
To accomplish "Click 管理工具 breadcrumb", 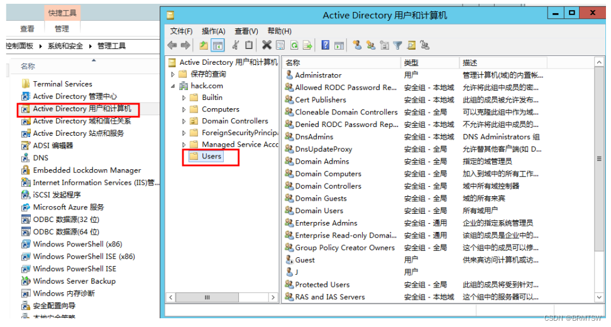I will click(111, 46).
